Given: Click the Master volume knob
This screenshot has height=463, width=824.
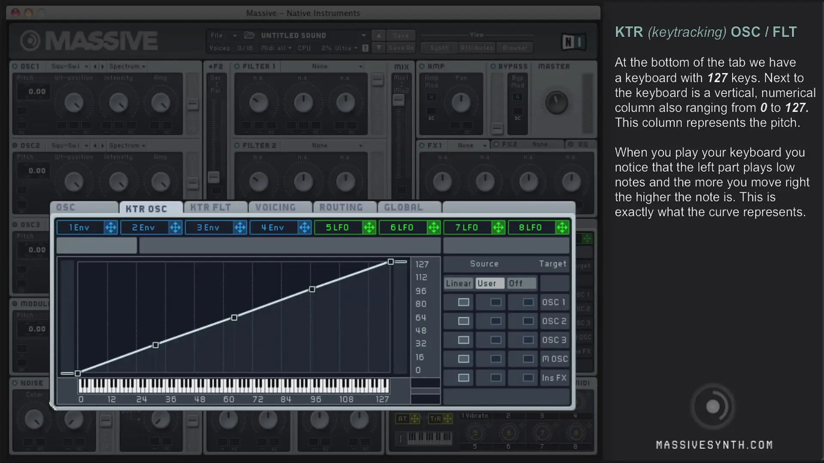Looking at the screenshot, I should pos(556,103).
